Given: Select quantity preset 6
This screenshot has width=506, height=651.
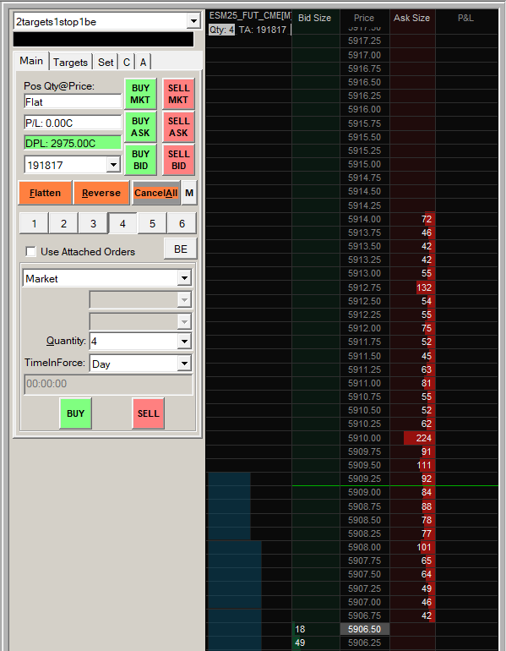Looking at the screenshot, I should (182, 223).
